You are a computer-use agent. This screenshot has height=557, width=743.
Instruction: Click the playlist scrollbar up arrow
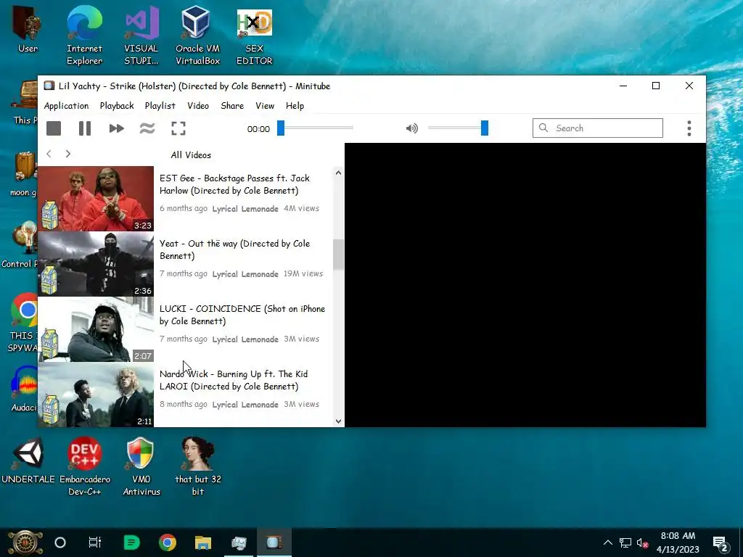[x=338, y=173]
